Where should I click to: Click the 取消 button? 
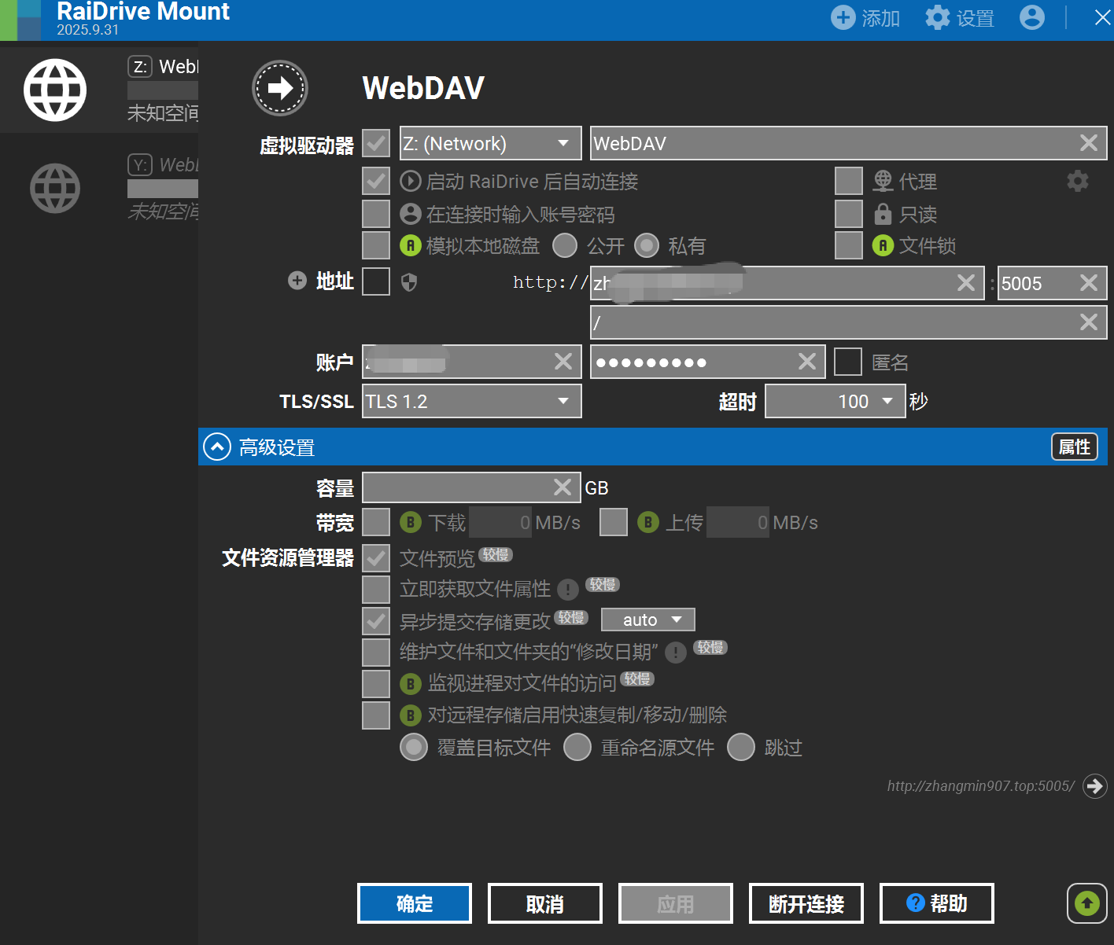[x=545, y=903]
